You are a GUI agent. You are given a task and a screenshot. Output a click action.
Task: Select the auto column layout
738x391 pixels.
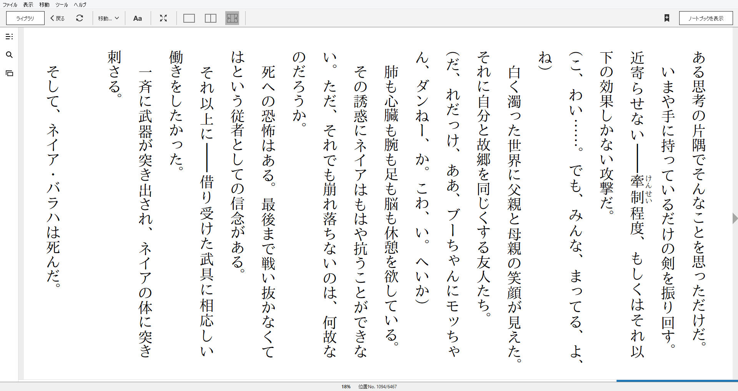[x=232, y=18]
